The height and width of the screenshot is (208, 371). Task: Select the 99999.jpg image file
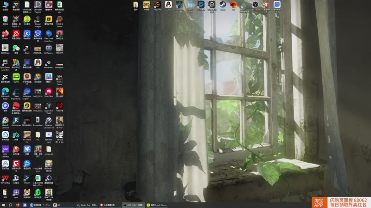point(5,49)
